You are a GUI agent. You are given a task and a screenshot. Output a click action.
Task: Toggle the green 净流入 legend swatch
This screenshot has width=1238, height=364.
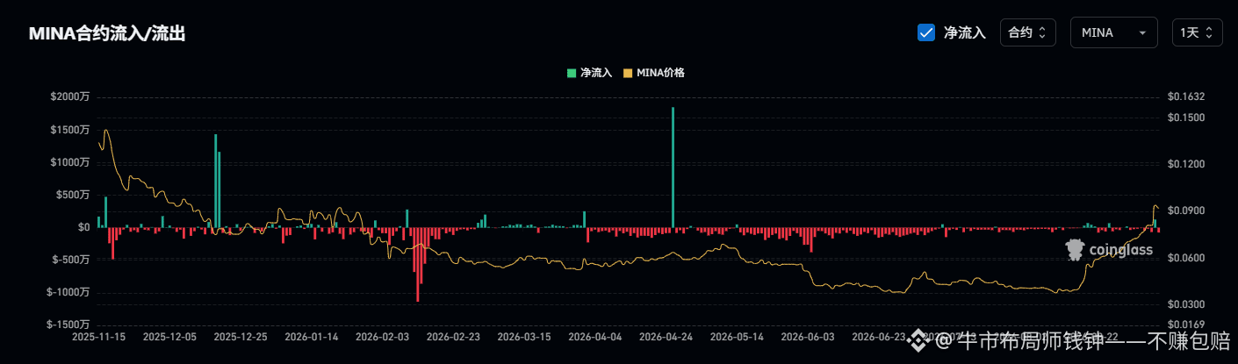click(x=572, y=73)
